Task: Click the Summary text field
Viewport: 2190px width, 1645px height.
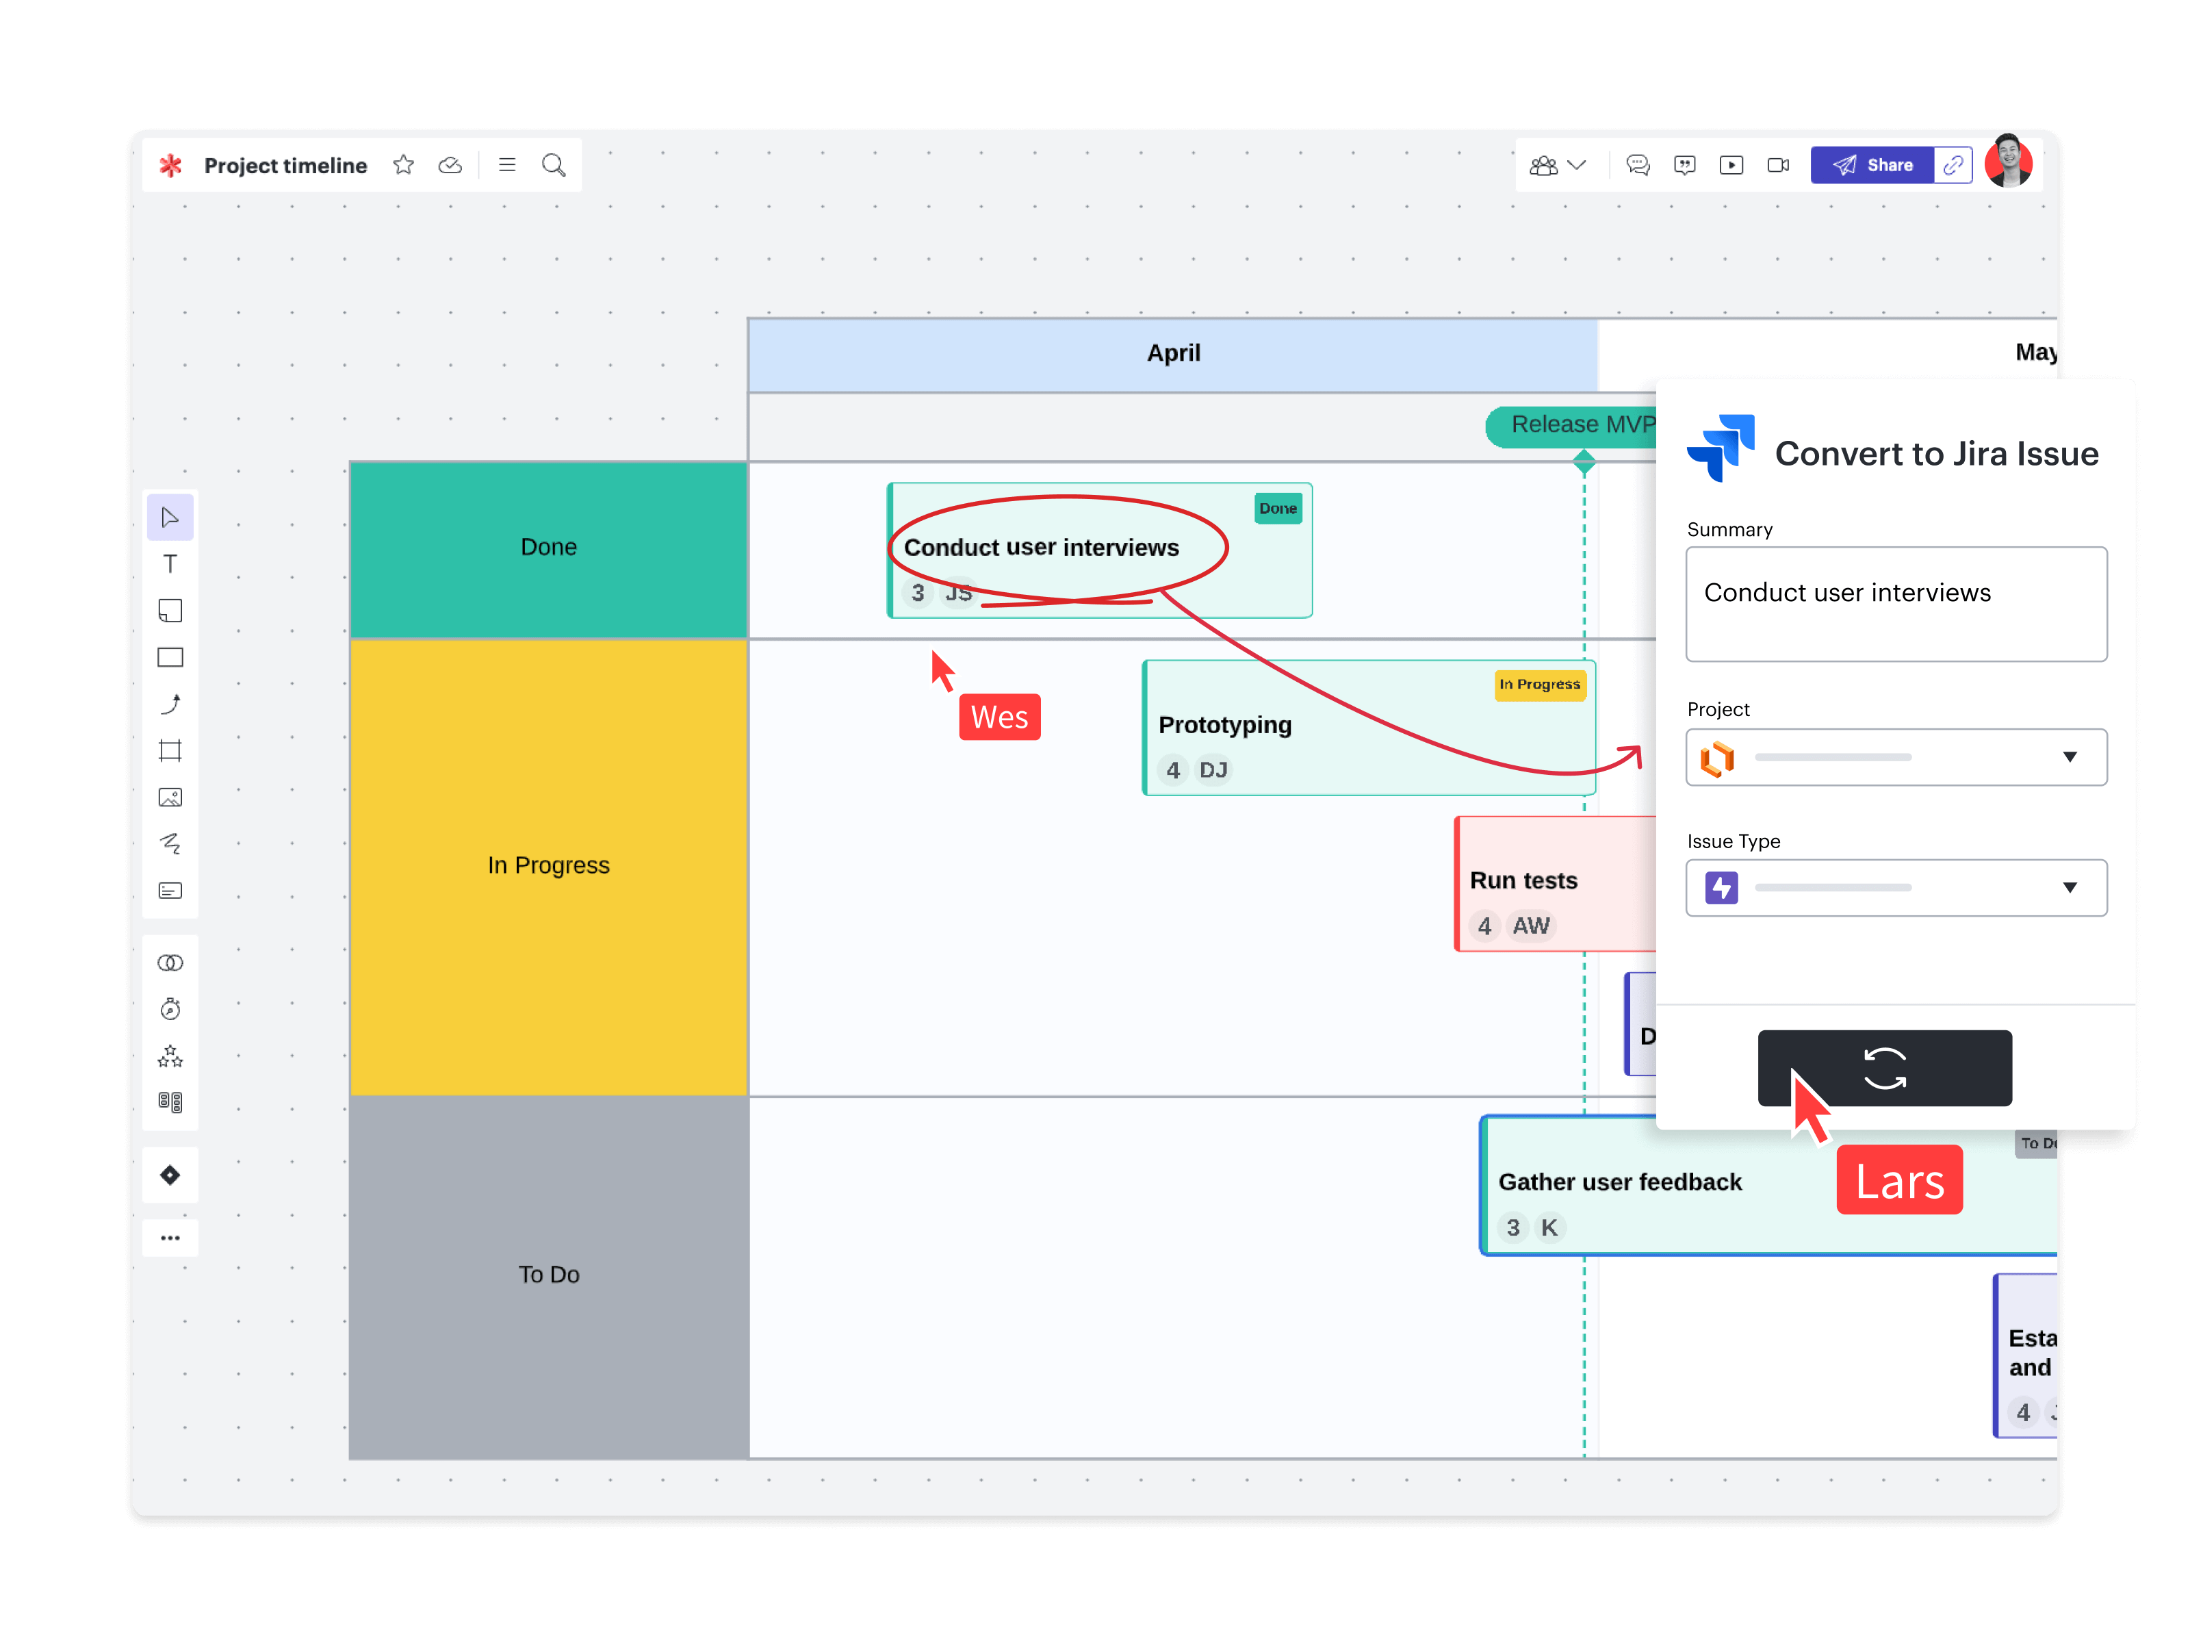Action: click(1896, 604)
